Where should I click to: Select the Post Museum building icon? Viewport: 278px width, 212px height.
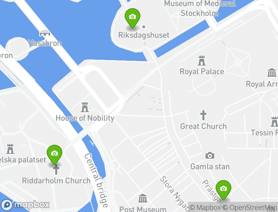(143, 198)
